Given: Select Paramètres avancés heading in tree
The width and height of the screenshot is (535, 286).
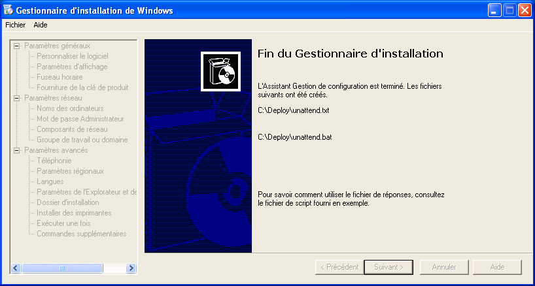Looking at the screenshot, I should [56, 150].
